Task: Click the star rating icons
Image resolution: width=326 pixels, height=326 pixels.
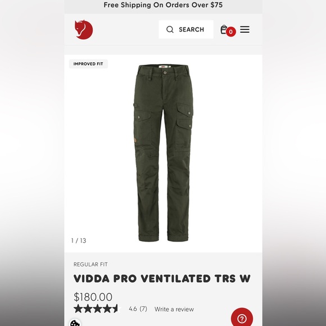Action: pos(97,309)
